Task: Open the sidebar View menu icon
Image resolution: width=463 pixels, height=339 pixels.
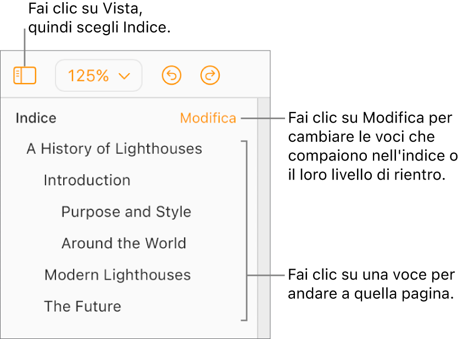Action: click(25, 76)
